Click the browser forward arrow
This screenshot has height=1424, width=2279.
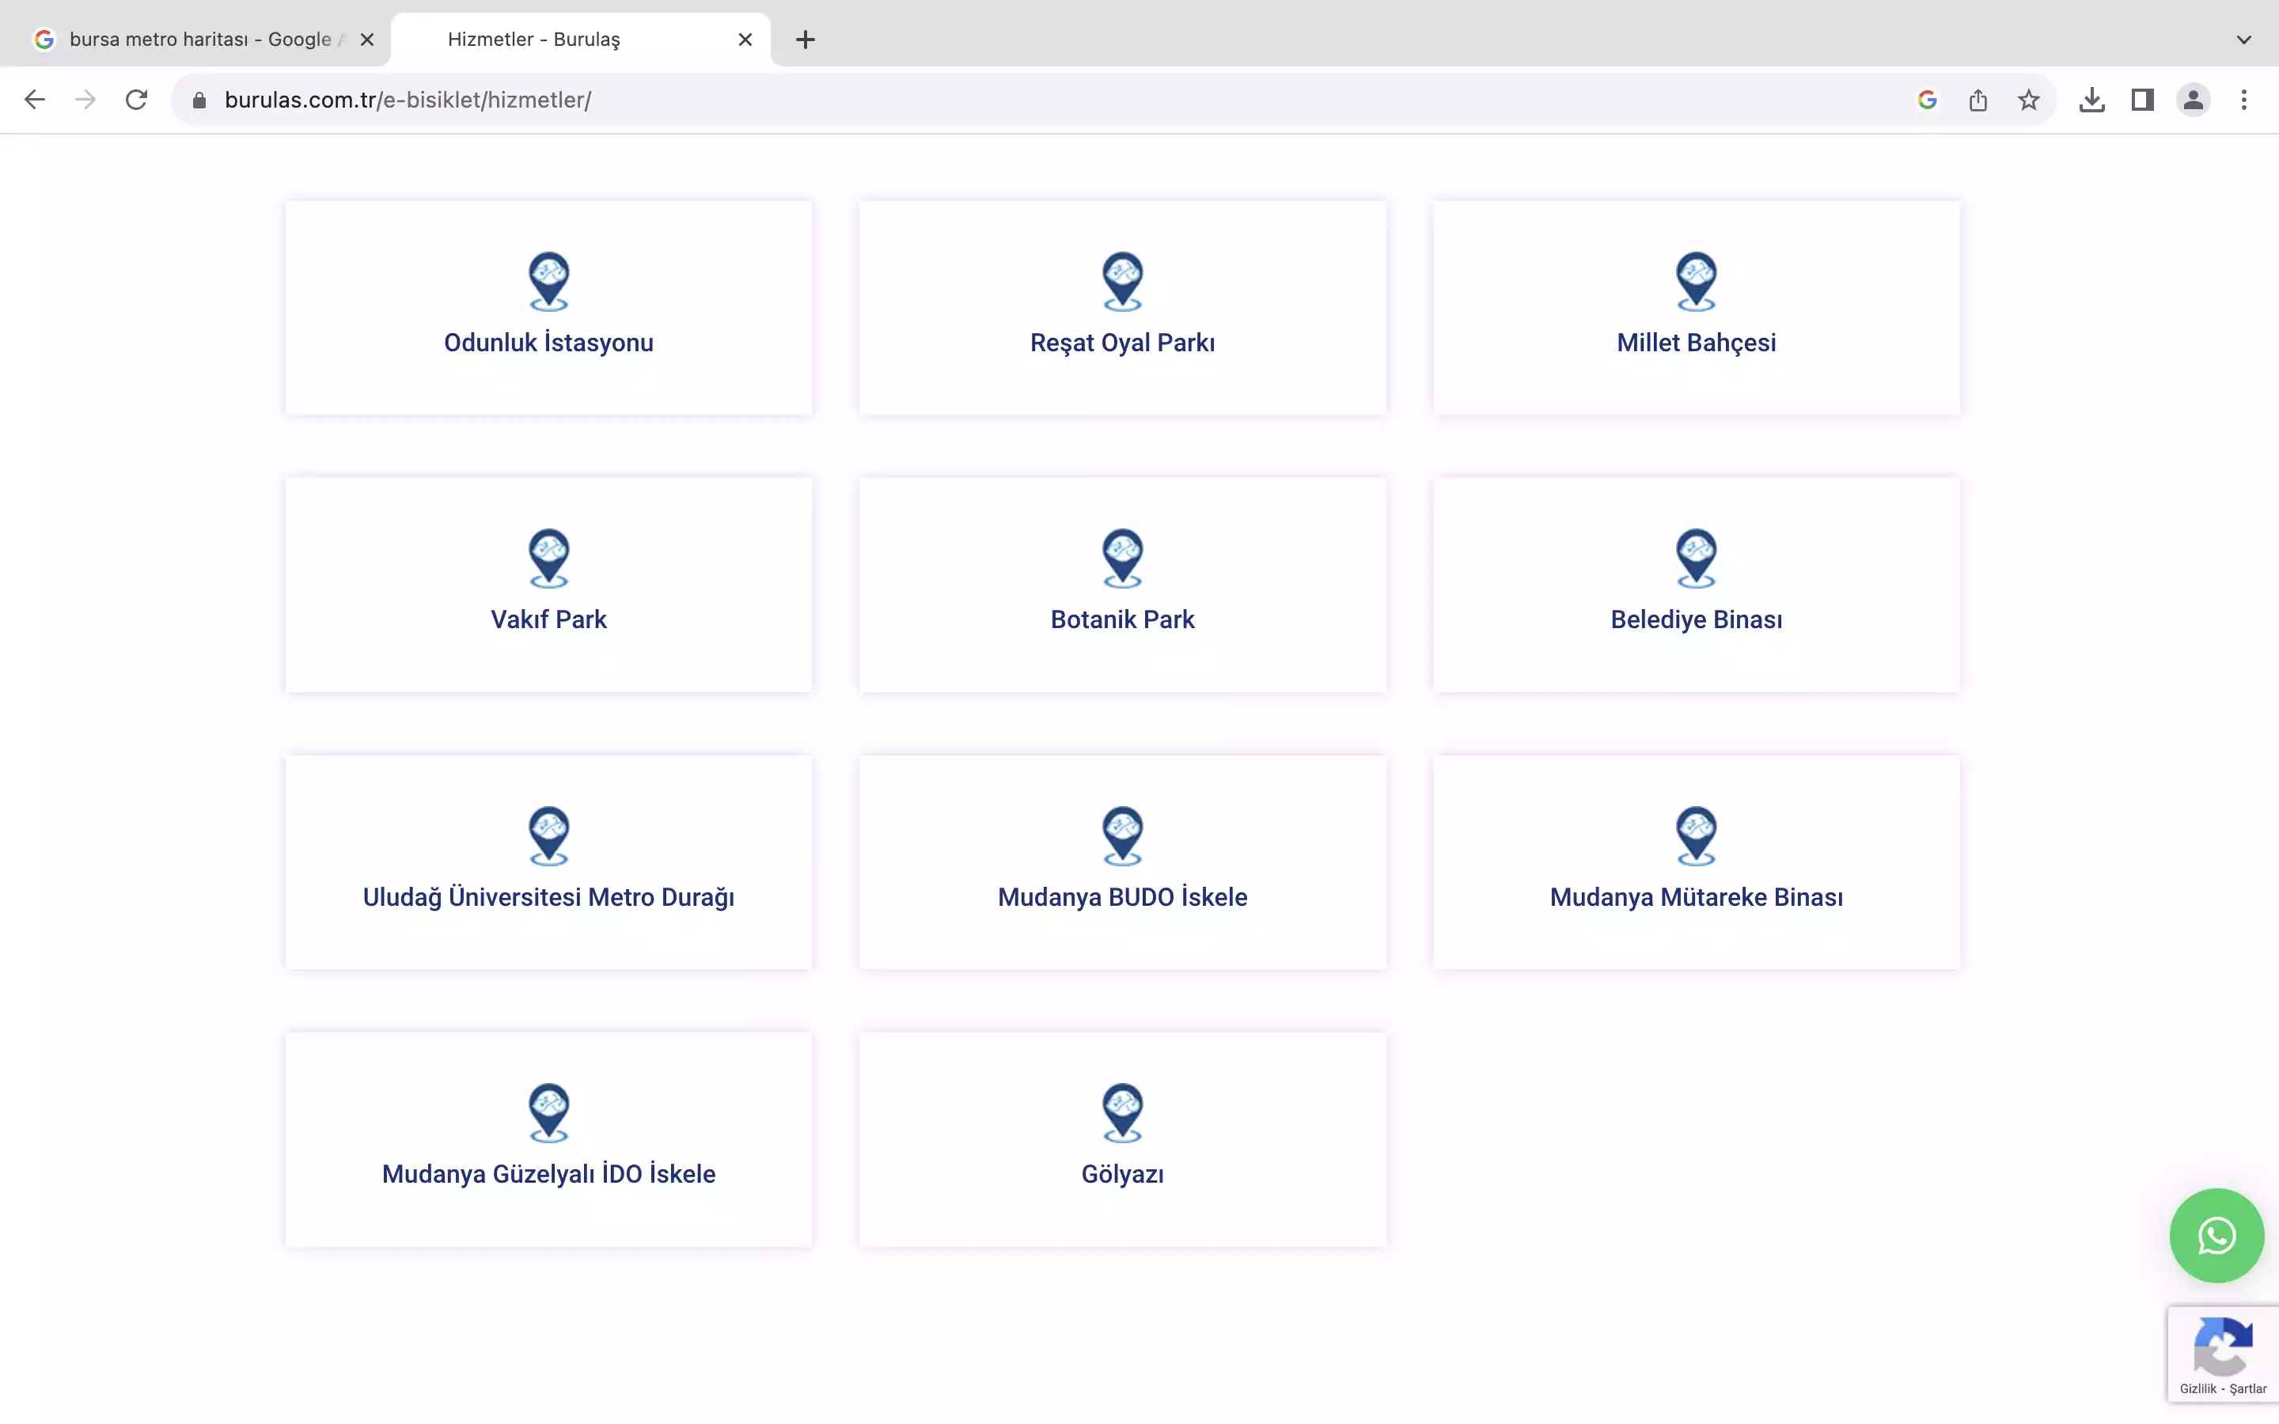[85, 100]
